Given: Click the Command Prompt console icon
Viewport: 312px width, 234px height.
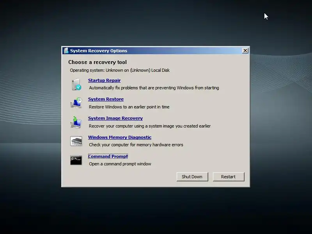Looking at the screenshot, I should pyautogui.click(x=76, y=160).
